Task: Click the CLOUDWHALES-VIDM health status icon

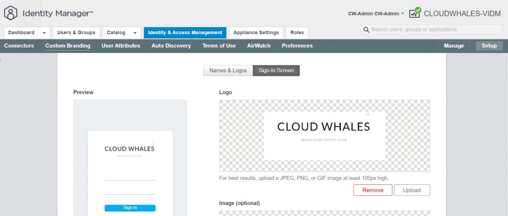Action: 415,13
